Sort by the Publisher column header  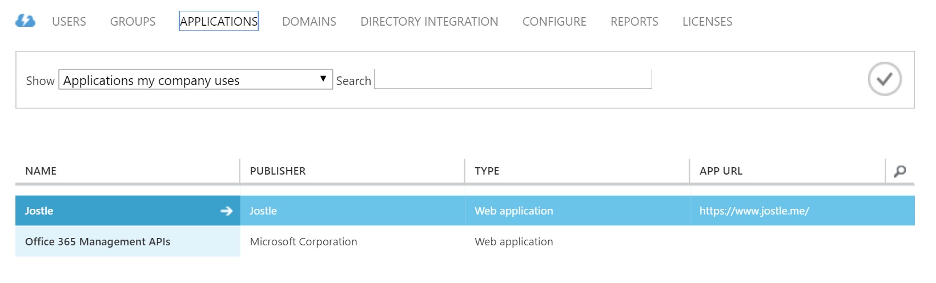point(352,171)
